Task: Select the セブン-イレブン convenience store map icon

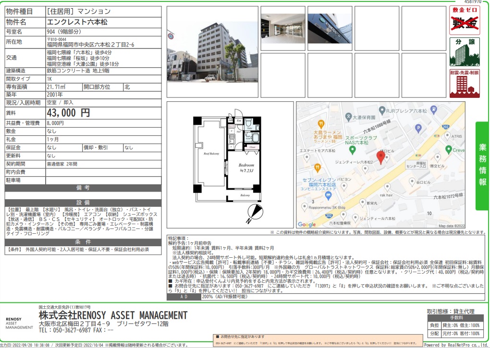Action: tap(328, 196)
